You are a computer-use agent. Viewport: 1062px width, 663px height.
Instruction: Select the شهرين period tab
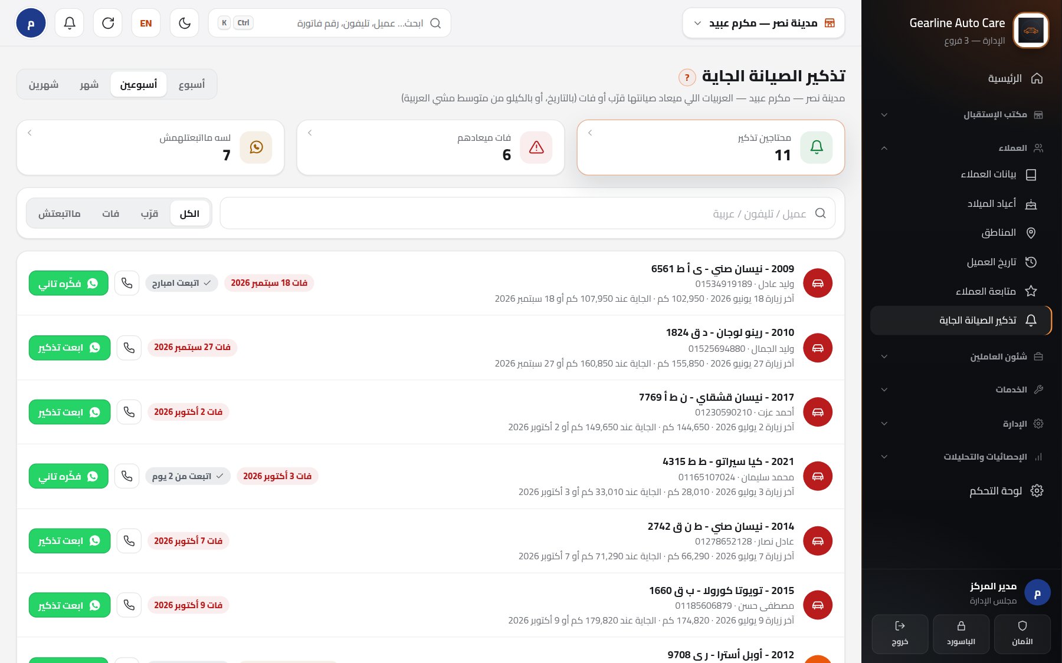click(x=44, y=84)
